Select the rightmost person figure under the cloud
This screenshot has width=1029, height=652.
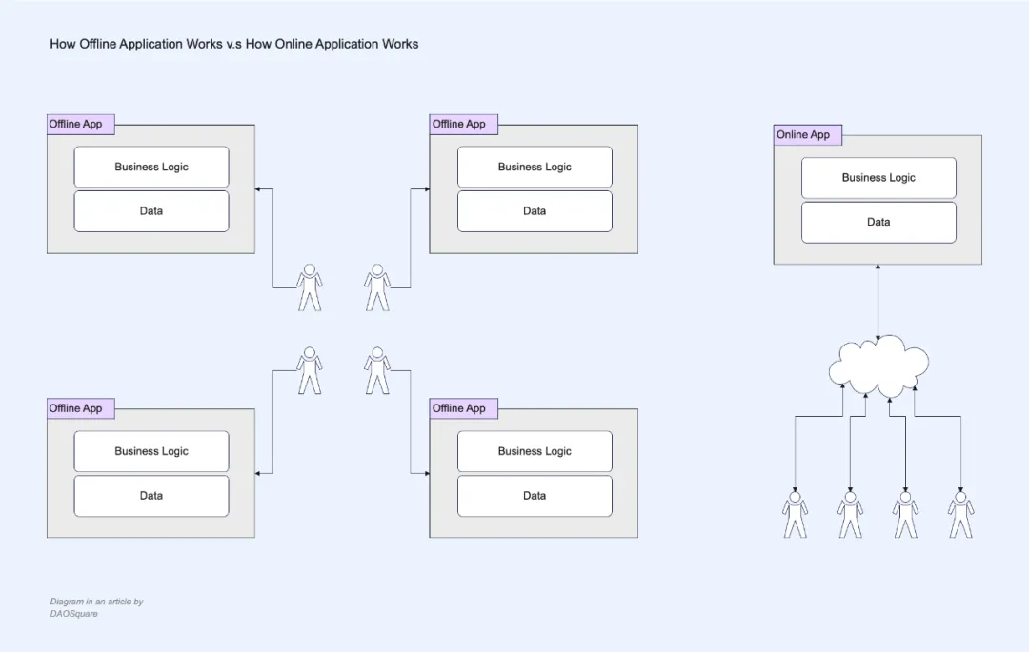coord(960,515)
